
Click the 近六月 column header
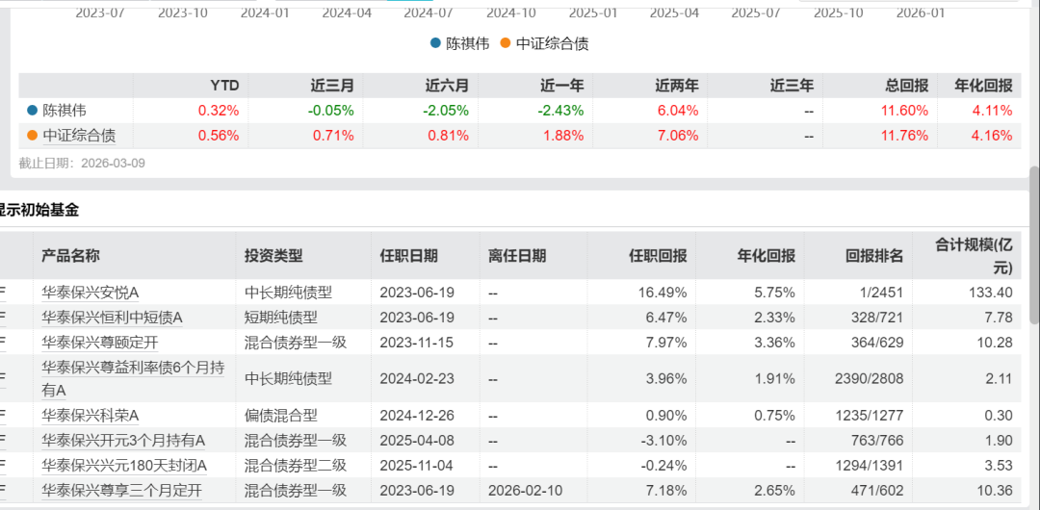[x=447, y=86]
